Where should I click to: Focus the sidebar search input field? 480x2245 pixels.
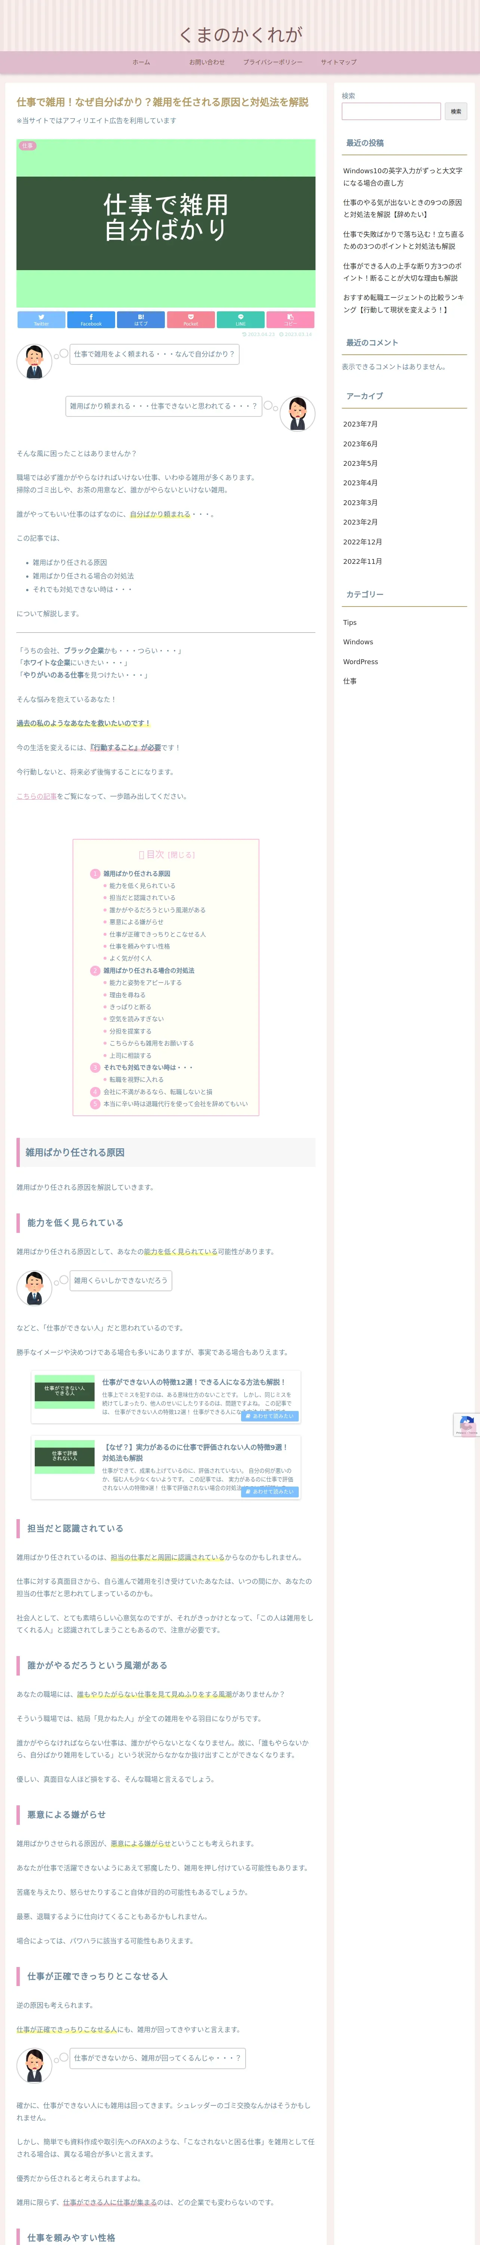click(391, 112)
